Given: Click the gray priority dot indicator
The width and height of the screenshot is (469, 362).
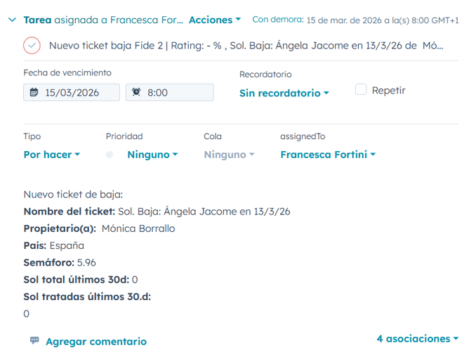Looking at the screenshot, I should point(110,155).
